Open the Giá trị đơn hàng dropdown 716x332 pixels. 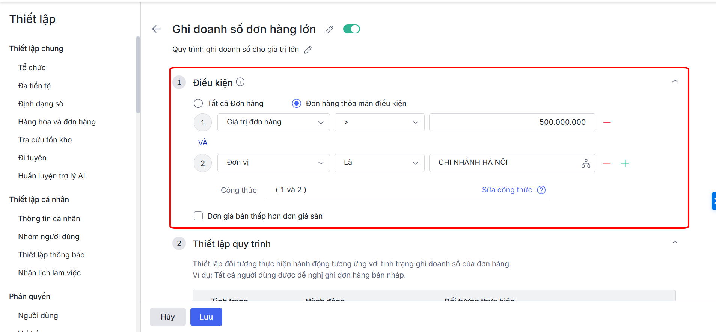[x=274, y=122]
